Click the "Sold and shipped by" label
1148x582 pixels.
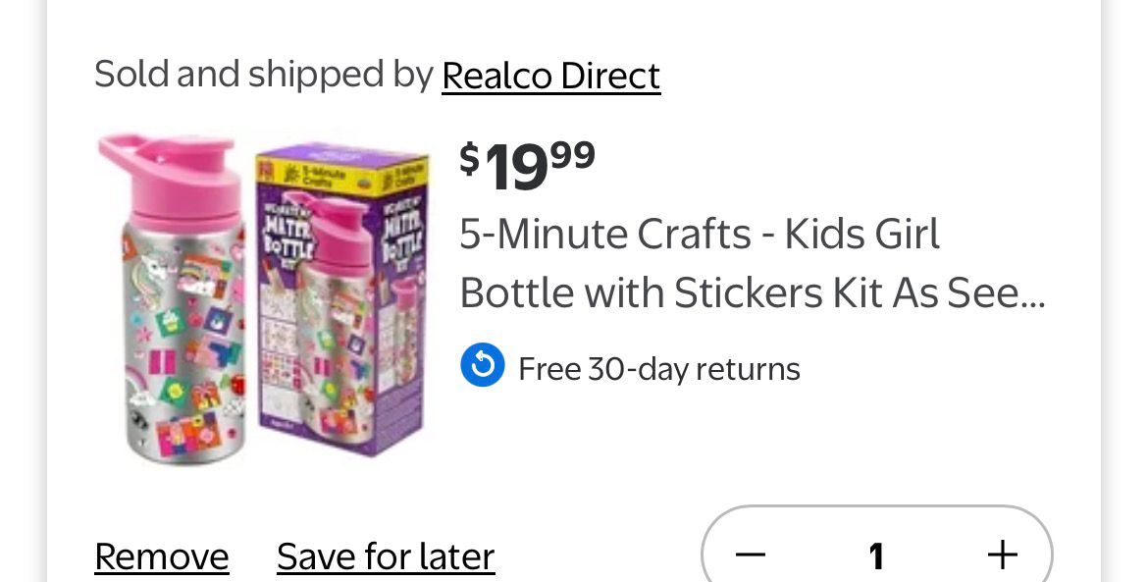pyautogui.click(x=263, y=75)
